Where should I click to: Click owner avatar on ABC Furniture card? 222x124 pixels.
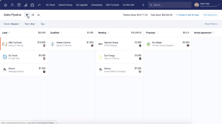click(44, 45)
